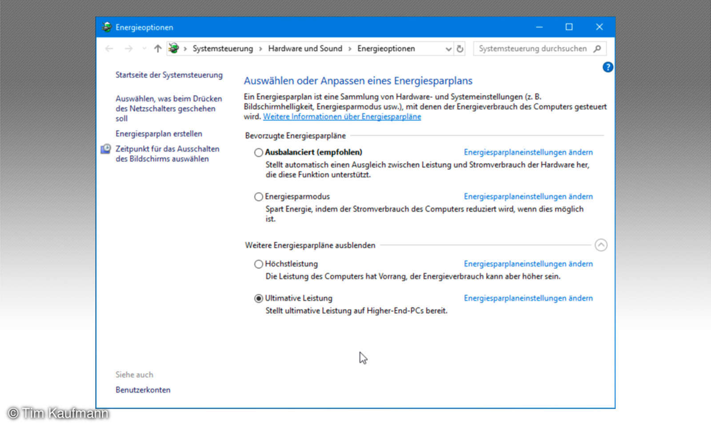The image size is (711, 426).
Task: Open help via the blue question mark icon
Action: (x=607, y=67)
